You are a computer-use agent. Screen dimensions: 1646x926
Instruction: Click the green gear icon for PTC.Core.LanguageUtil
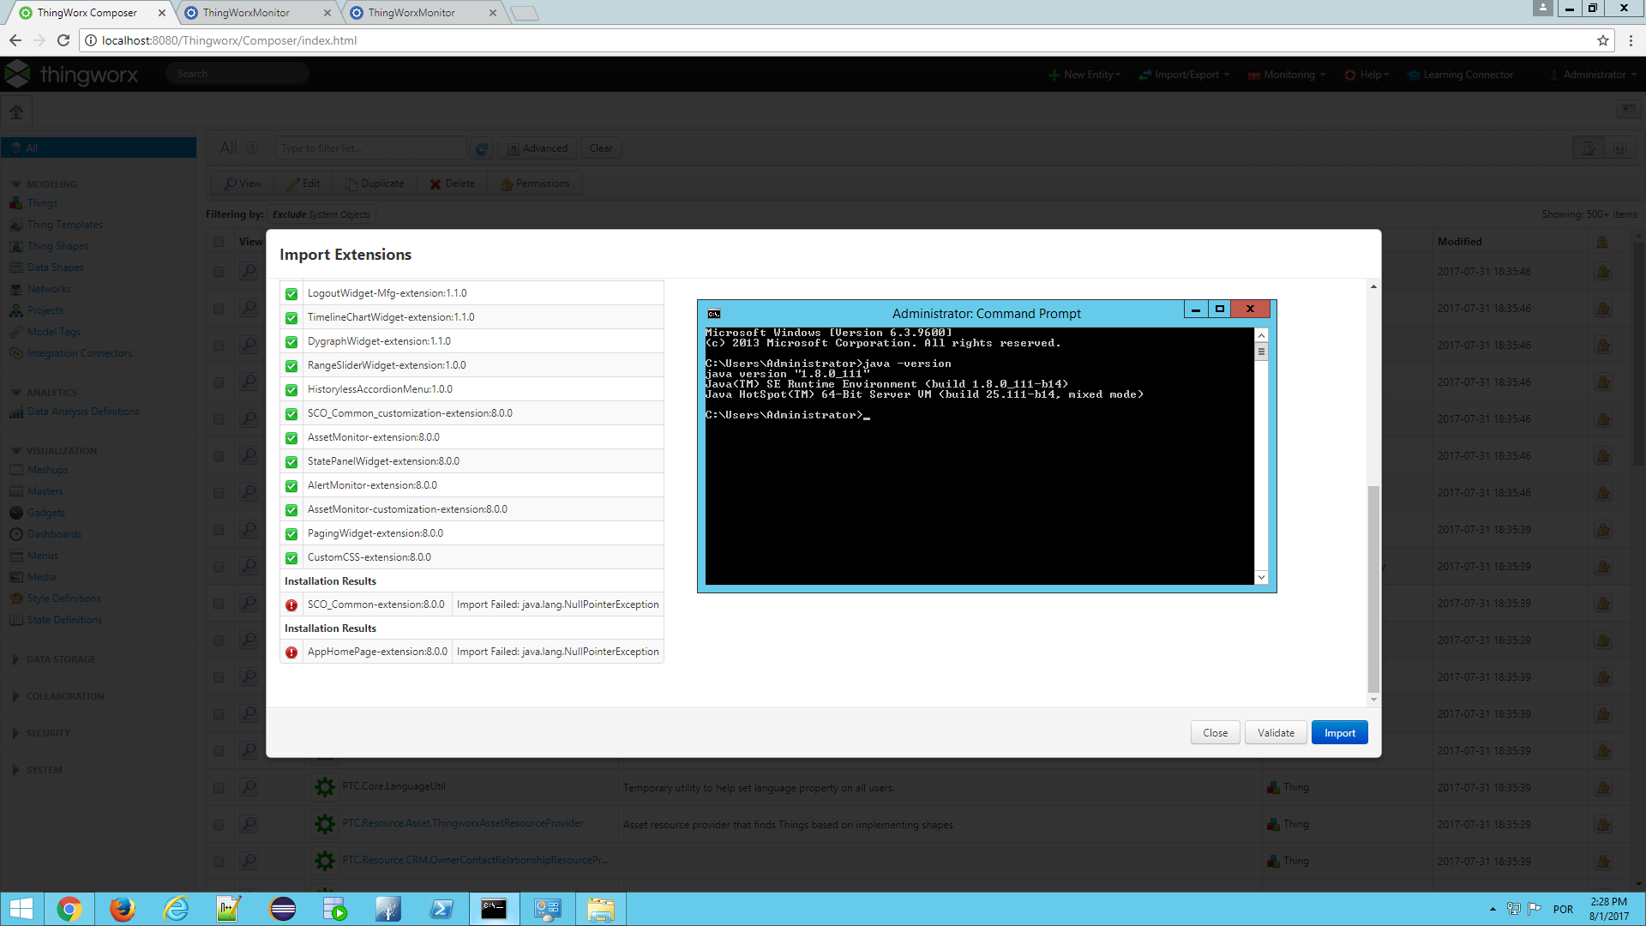click(x=324, y=787)
